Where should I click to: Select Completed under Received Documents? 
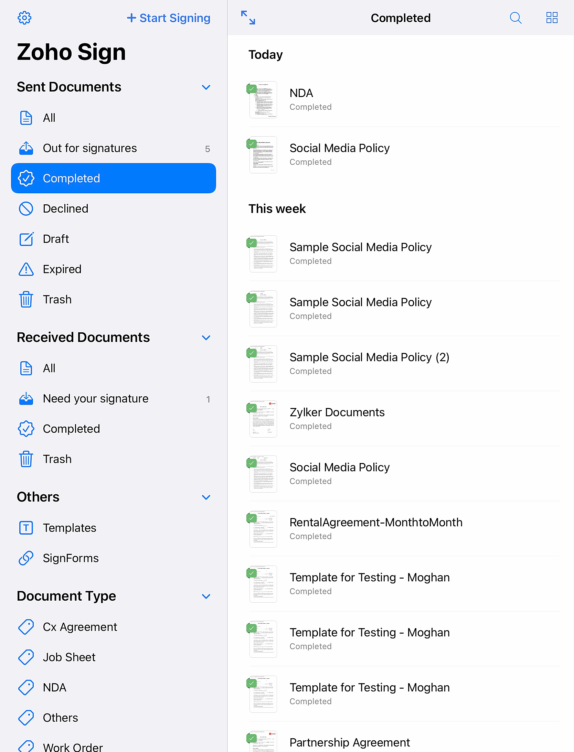click(x=114, y=429)
